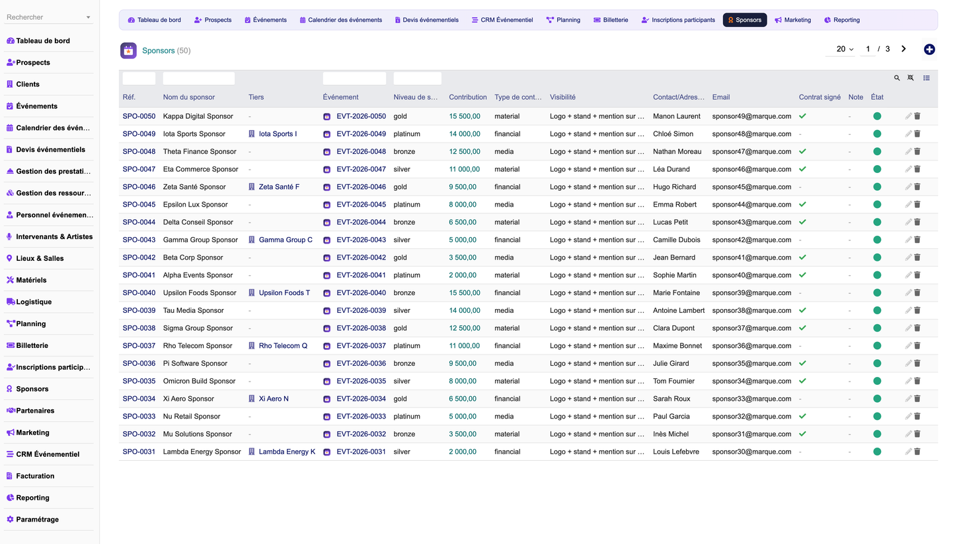Open sponsor reference SPO-0036
Image resolution: width=955 pixels, height=544 pixels.
139,363
